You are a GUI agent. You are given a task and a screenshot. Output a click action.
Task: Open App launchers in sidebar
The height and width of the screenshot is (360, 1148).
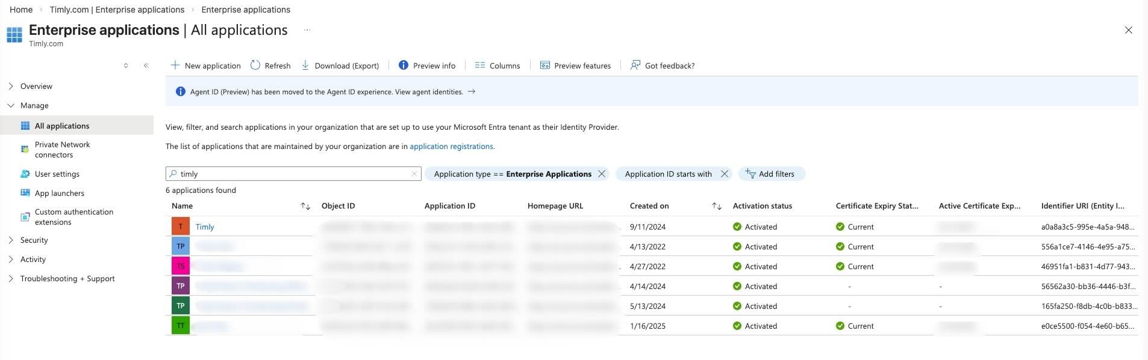click(59, 193)
